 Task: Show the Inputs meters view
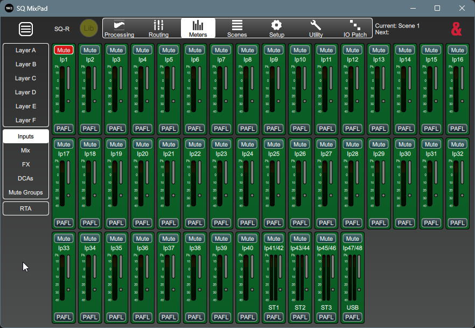coord(26,136)
